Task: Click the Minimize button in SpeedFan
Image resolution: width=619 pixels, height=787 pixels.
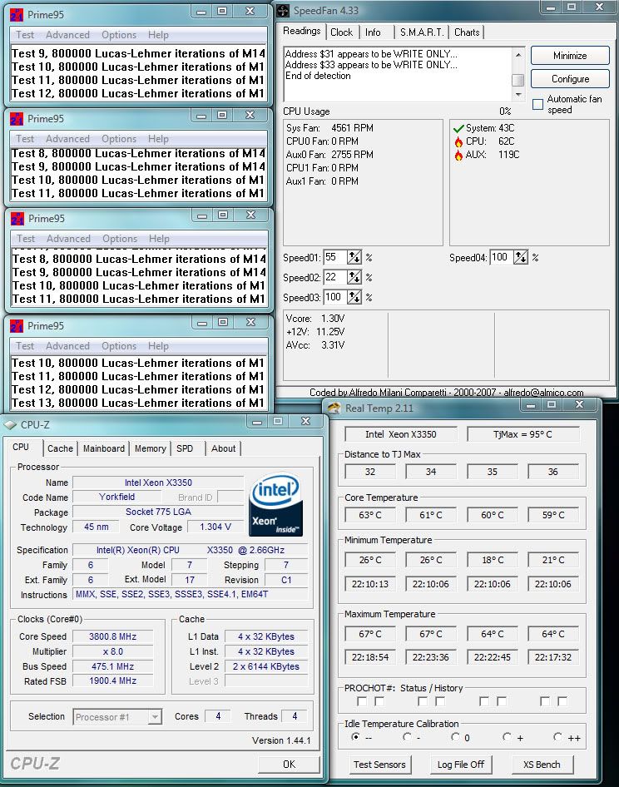Action: point(570,56)
